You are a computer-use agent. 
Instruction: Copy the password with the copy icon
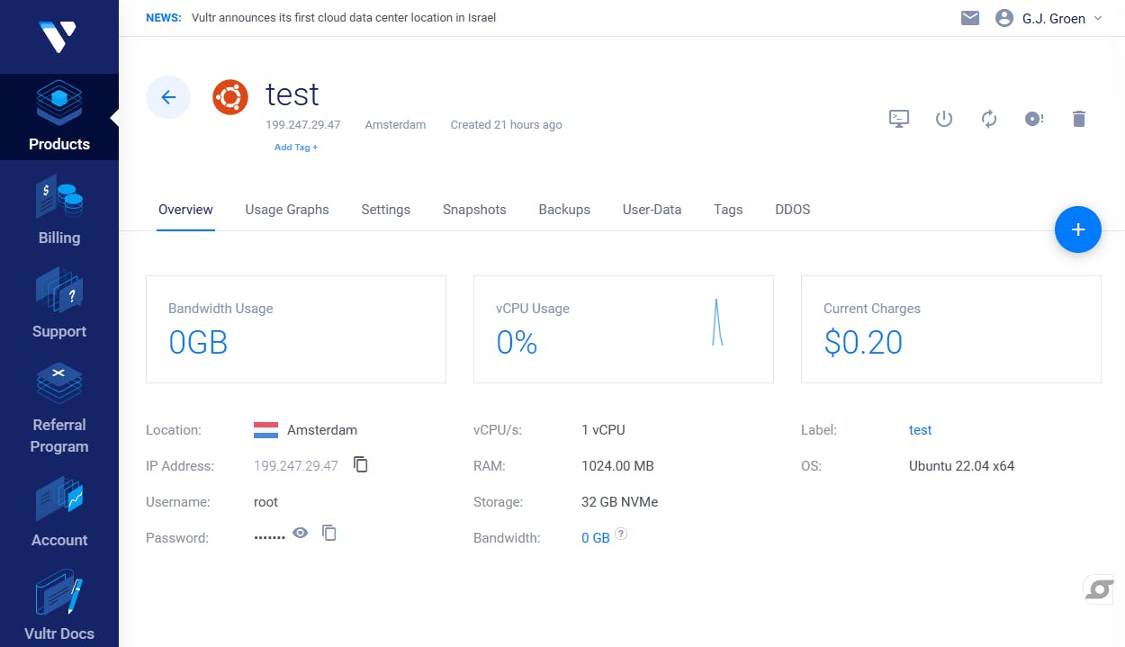(x=329, y=533)
